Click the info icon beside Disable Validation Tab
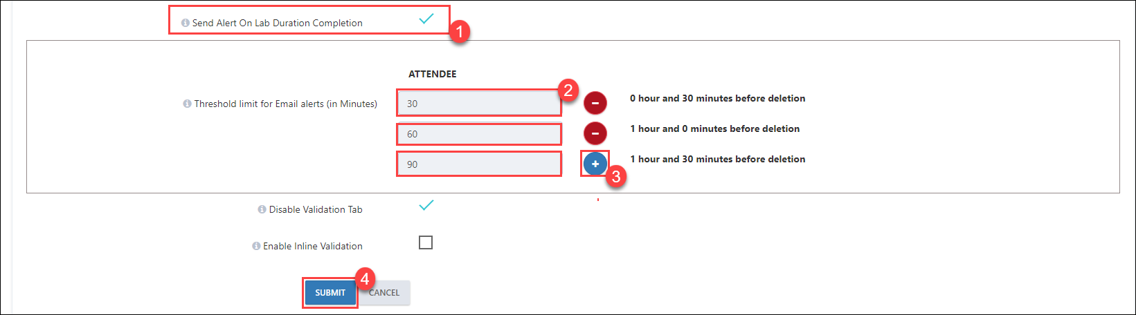Image resolution: width=1136 pixels, height=315 pixels. 262,209
